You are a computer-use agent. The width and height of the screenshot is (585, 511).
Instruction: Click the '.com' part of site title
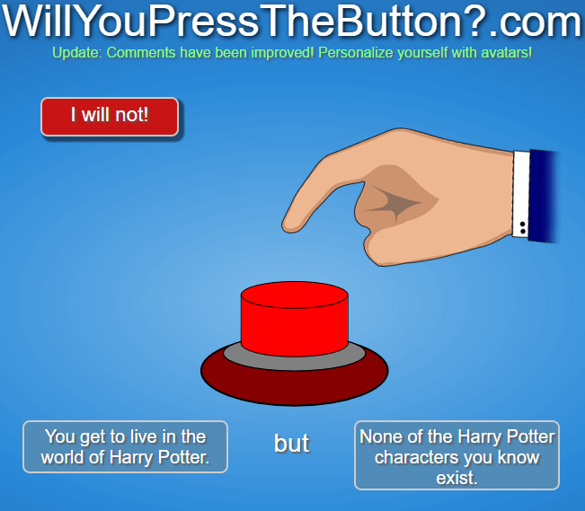click(536, 22)
